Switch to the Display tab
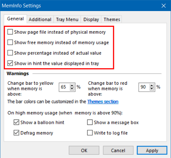Image resolution: width=171 pixels, height=158 pixels. click(91, 19)
